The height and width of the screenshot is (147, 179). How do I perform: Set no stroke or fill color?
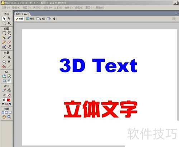pyautogui.click(x=6, y=104)
